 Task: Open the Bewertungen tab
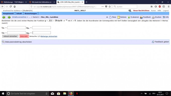pos(31,14)
